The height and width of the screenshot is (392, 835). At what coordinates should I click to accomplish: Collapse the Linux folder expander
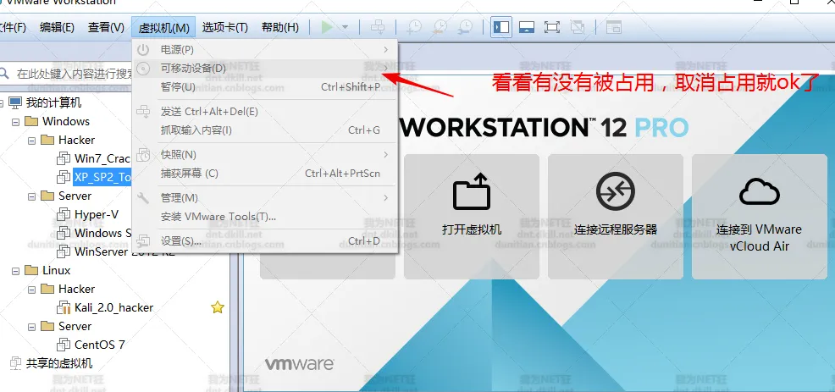(x=15, y=271)
